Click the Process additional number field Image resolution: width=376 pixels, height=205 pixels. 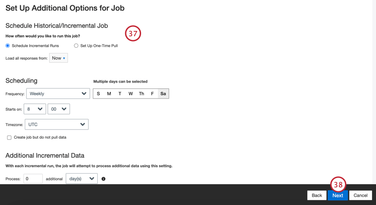[33, 178]
